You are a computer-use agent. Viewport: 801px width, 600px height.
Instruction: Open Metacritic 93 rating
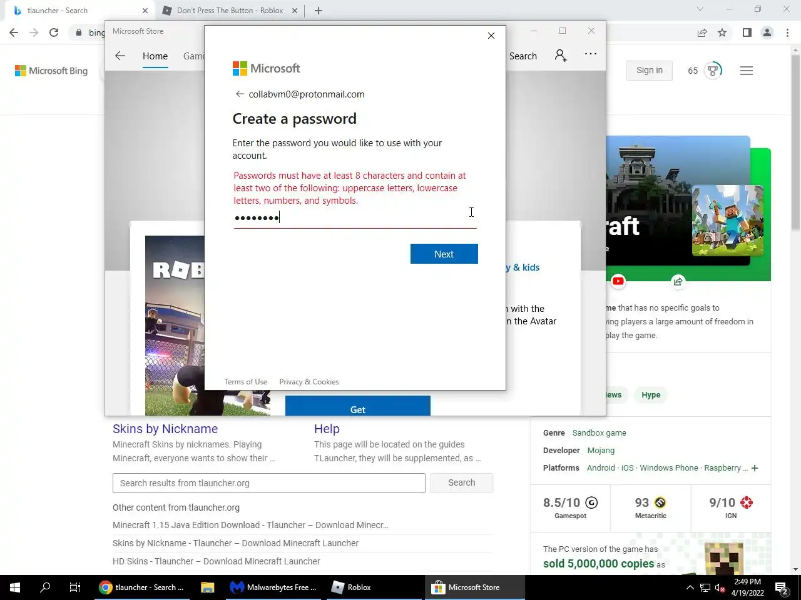[651, 507]
